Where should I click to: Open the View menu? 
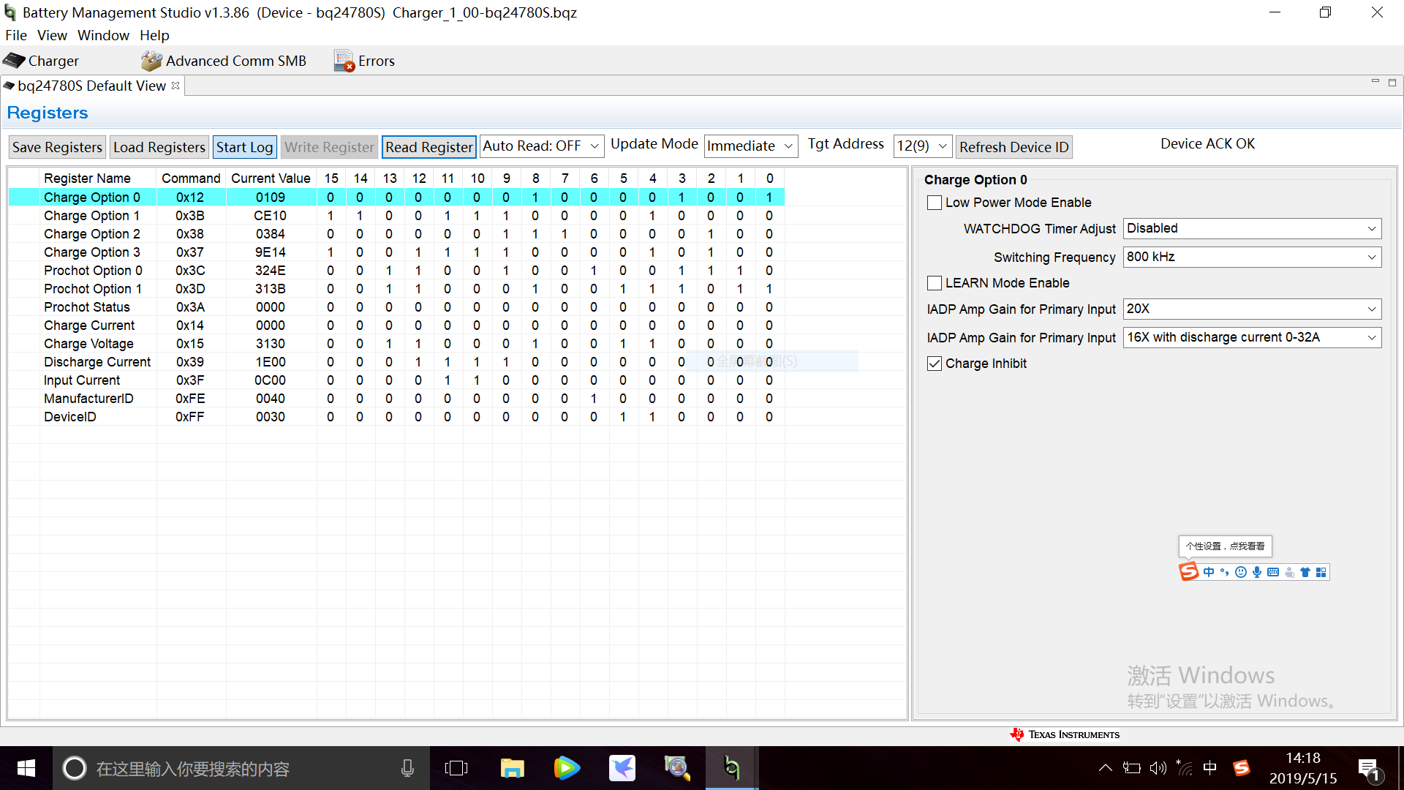tap(52, 35)
